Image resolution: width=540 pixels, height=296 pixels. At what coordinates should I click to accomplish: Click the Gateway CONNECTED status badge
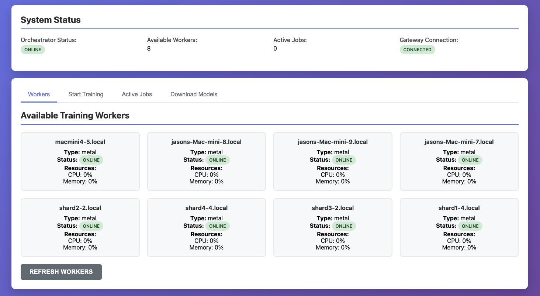tap(417, 49)
